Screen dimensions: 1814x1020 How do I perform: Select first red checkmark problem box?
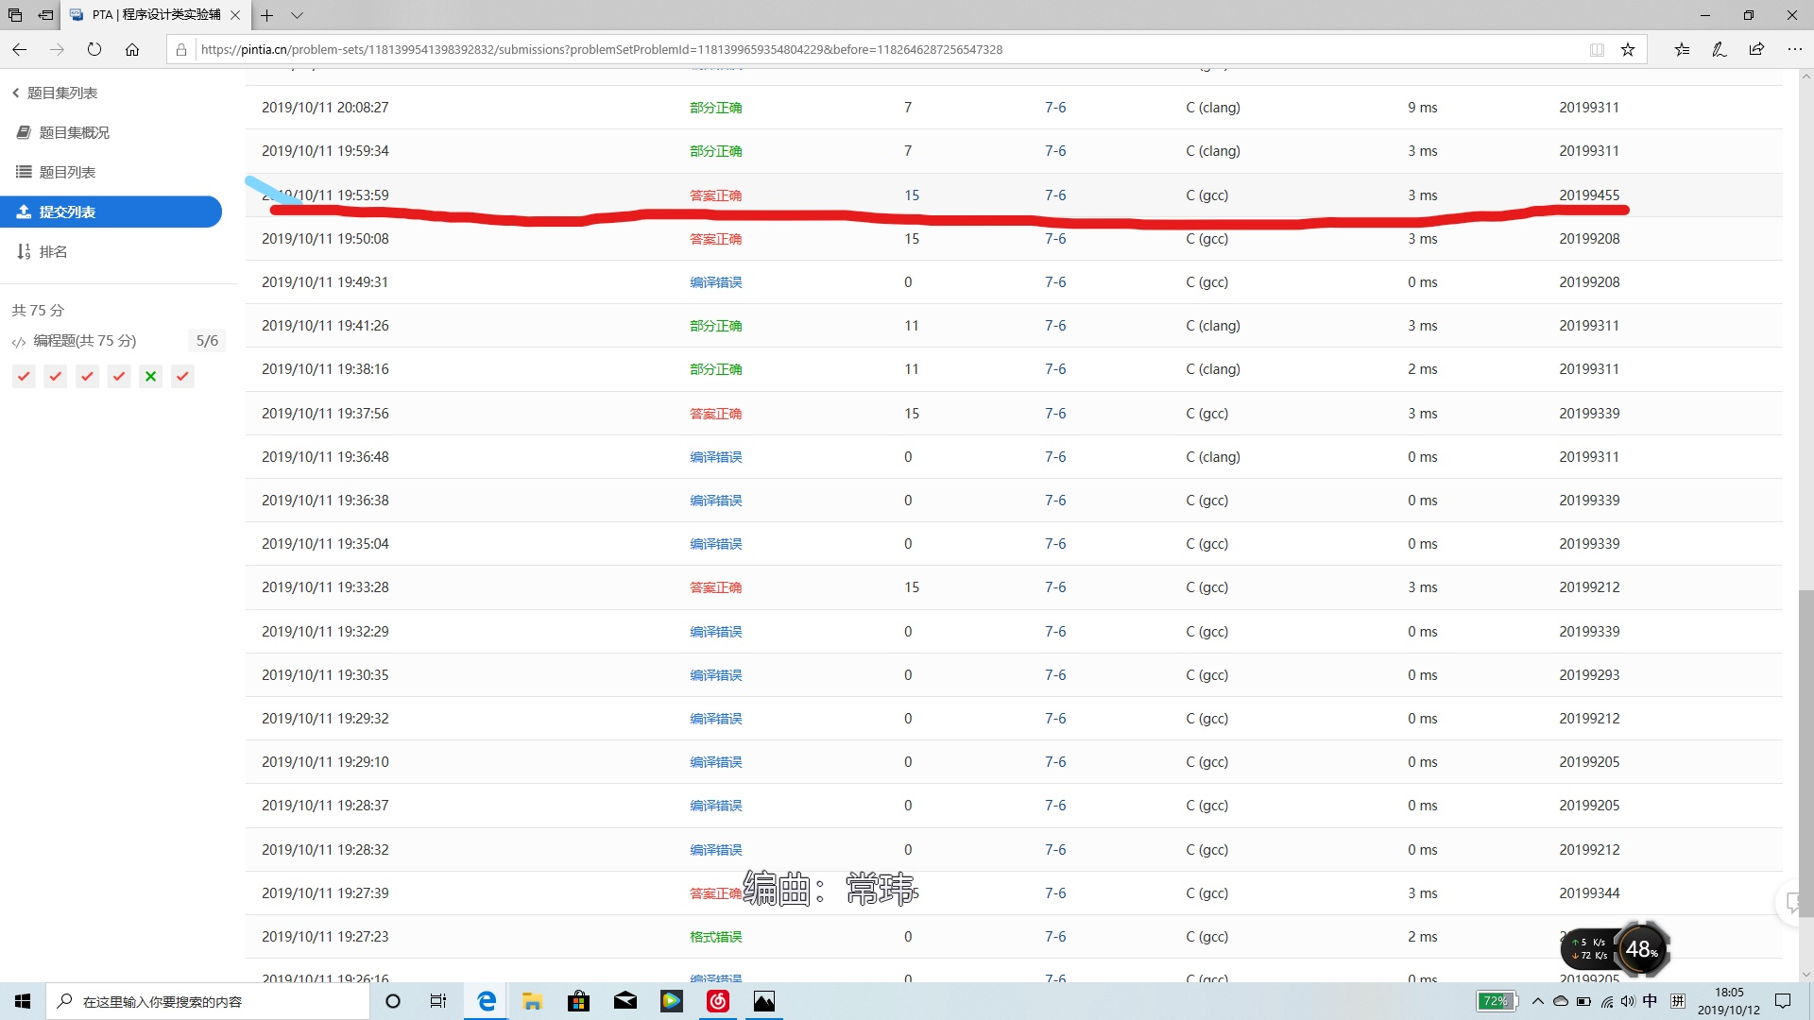(24, 376)
